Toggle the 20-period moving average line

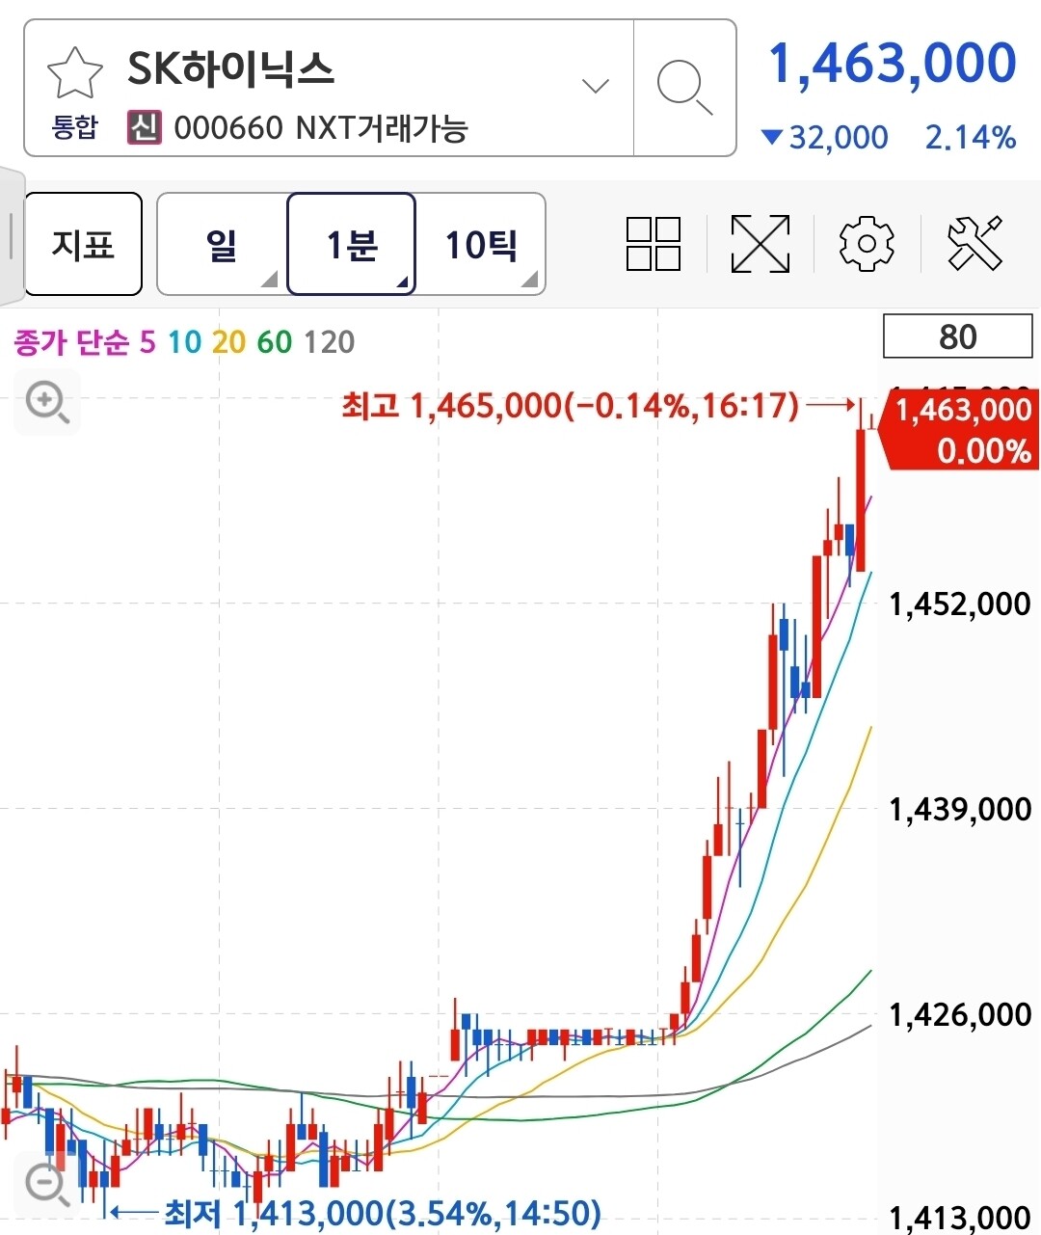228,341
